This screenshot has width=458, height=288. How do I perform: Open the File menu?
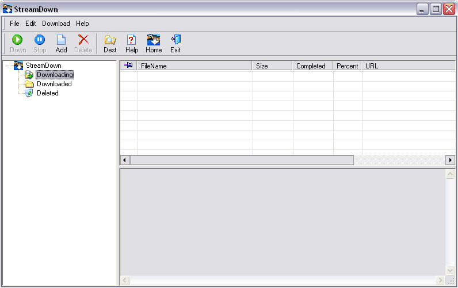pos(14,24)
